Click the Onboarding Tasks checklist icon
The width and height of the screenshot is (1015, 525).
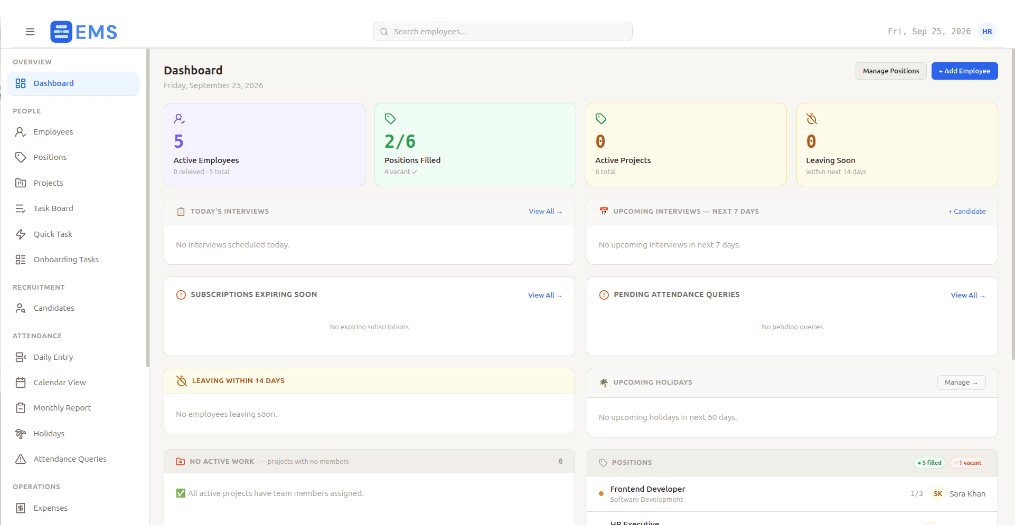(21, 260)
